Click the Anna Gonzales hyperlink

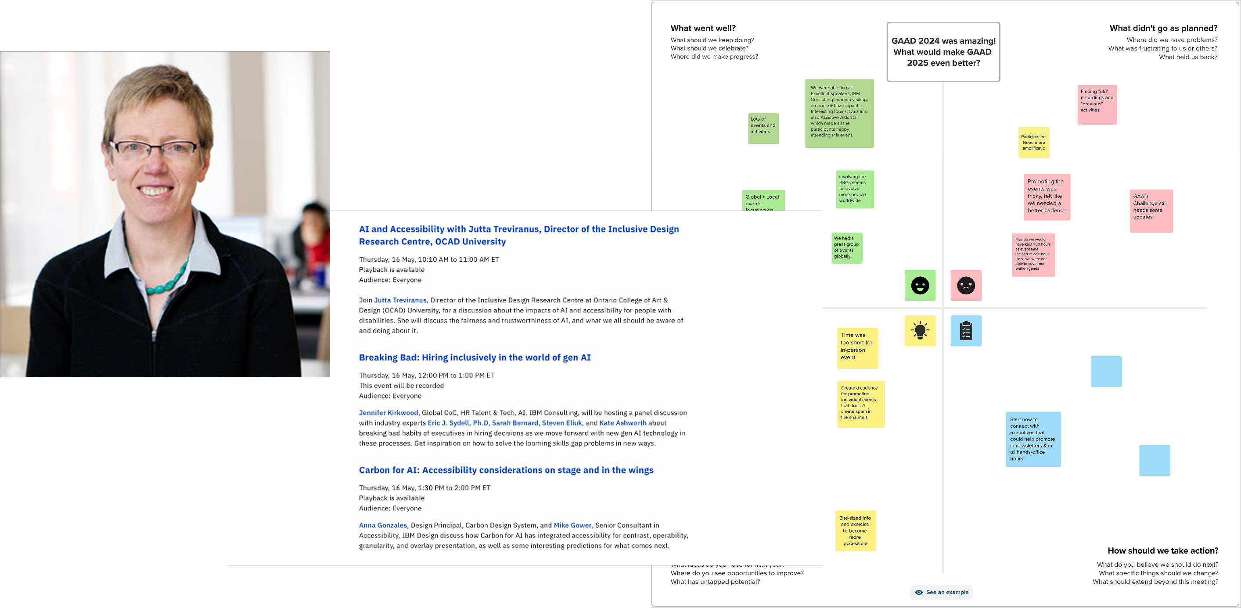pos(382,525)
